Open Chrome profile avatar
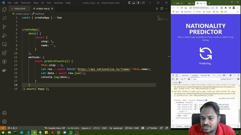 coord(234,7)
